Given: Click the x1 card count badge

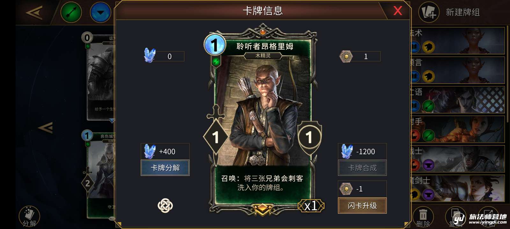Looking at the screenshot, I should point(311,206).
